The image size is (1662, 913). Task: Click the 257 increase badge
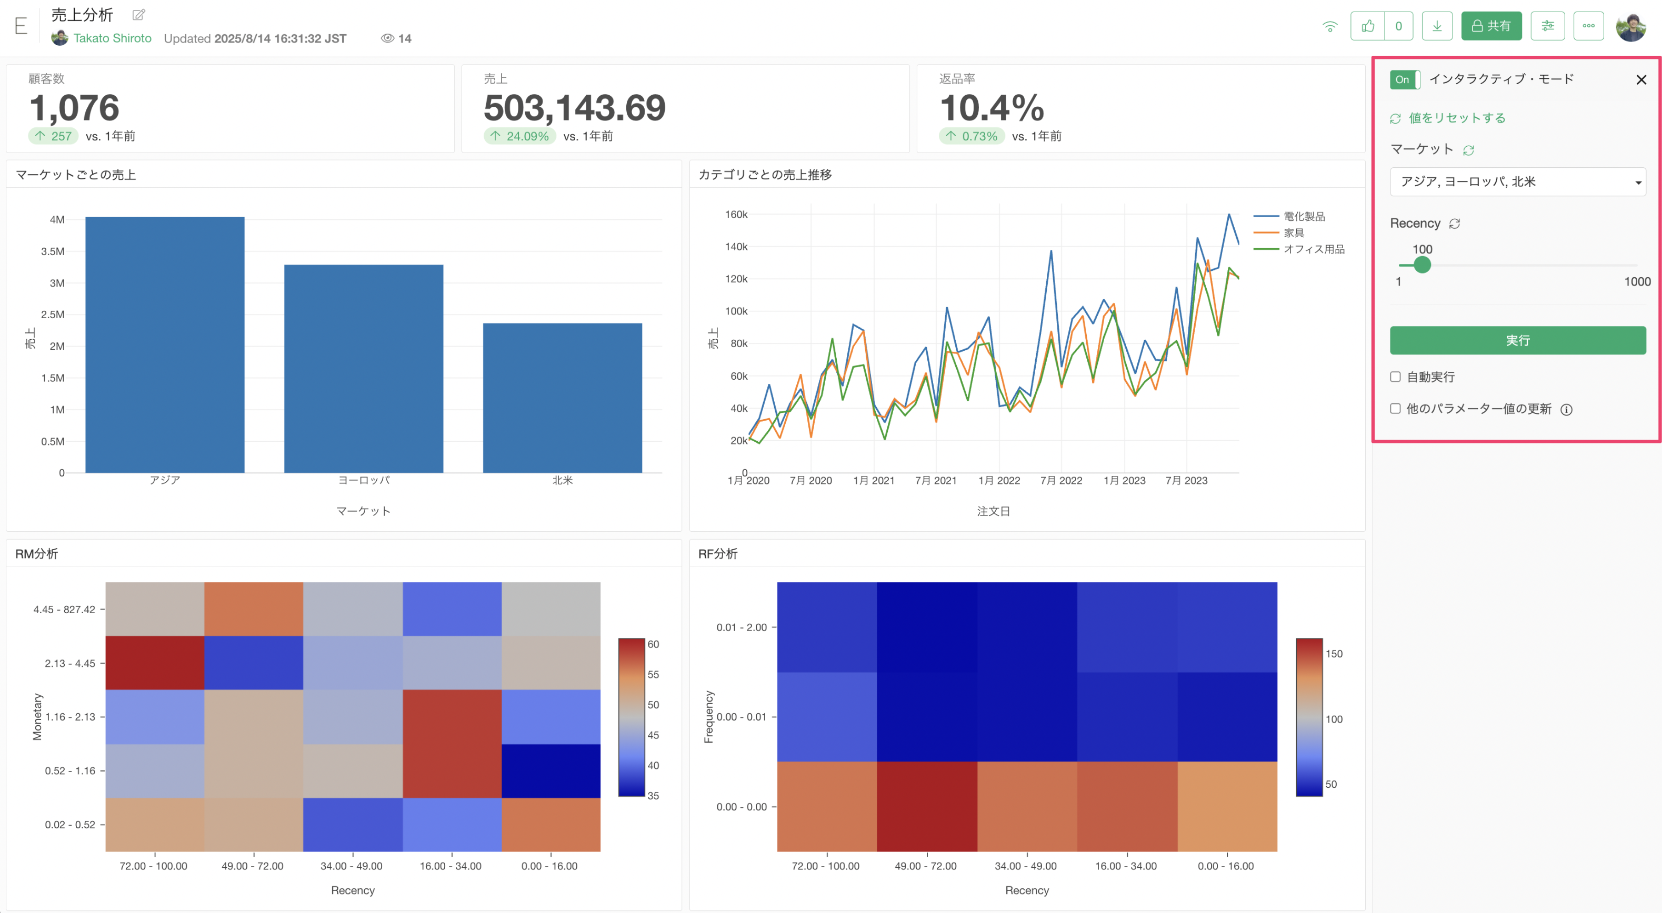[x=54, y=136]
